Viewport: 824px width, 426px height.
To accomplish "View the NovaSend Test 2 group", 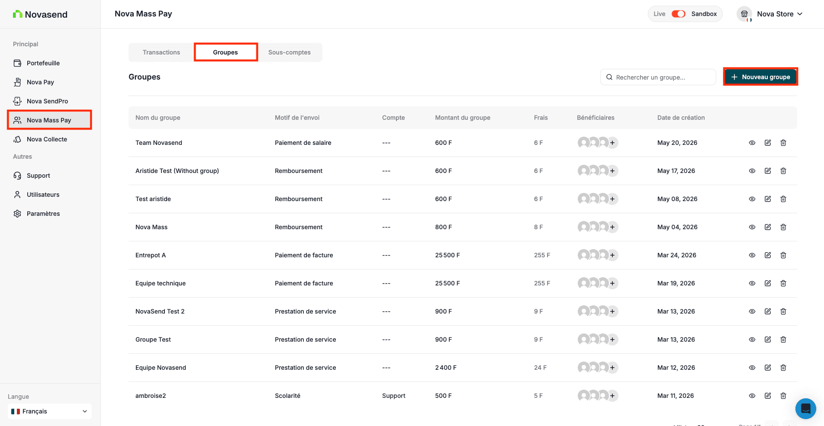I will pos(752,311).
